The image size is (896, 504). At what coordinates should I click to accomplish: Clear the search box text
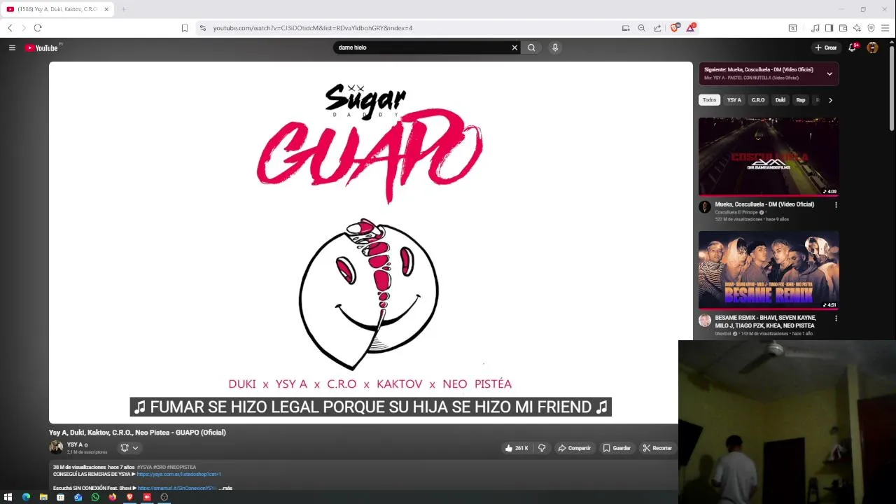click(x=514, y=48)
